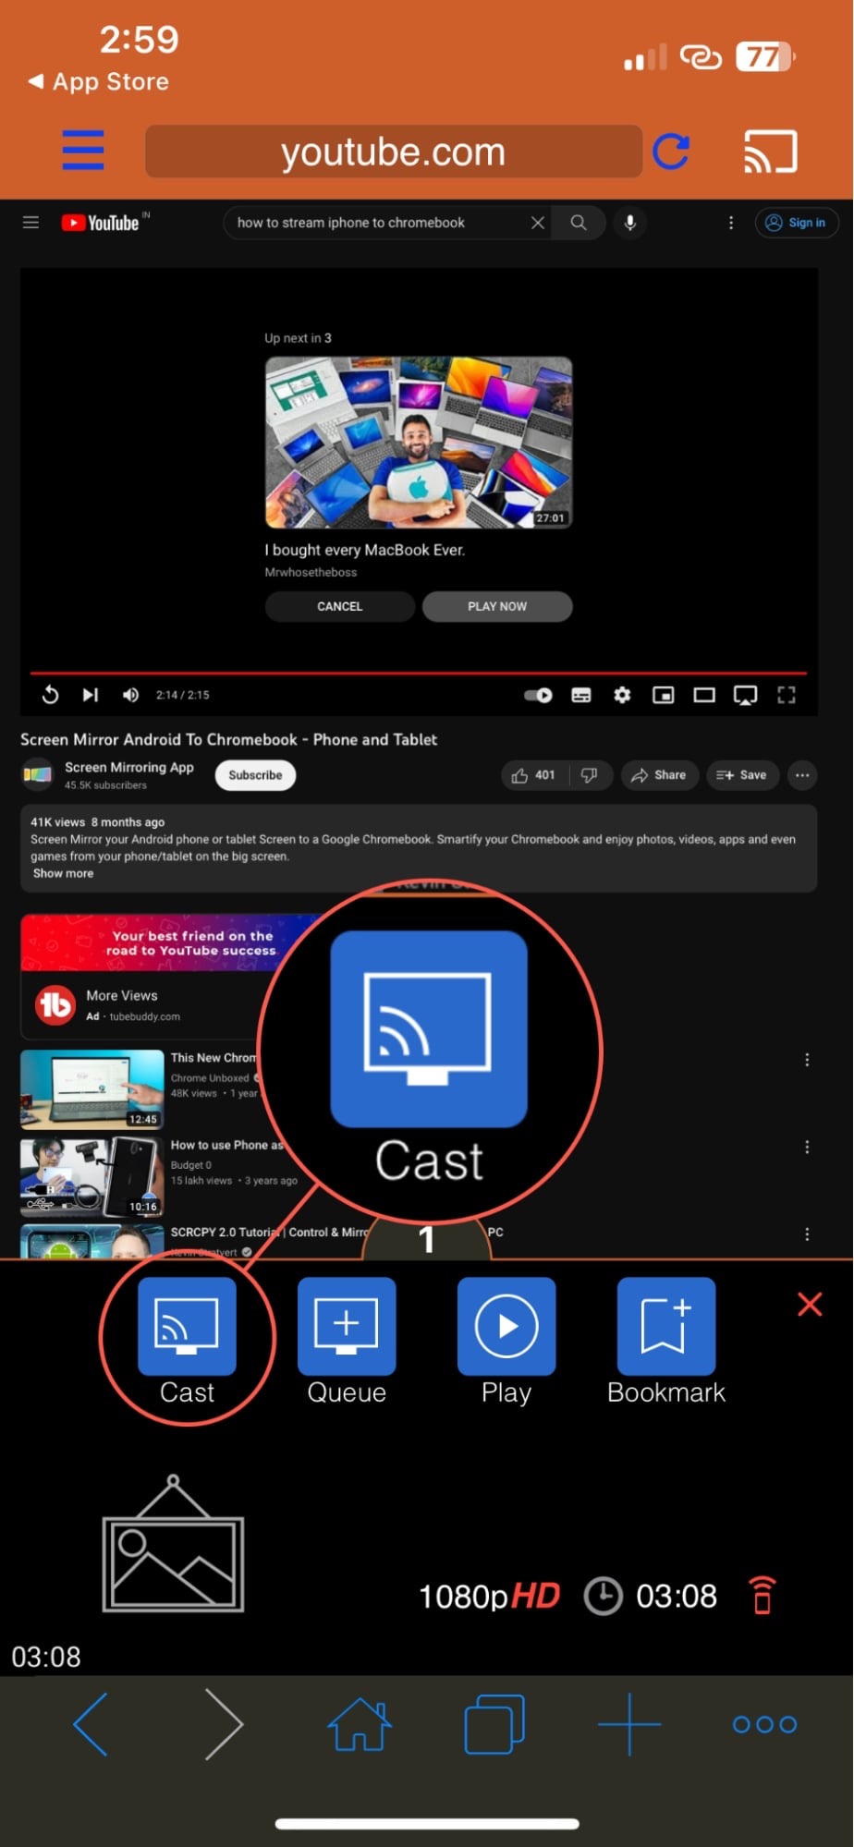The width and height of the screenshot is (854, 1847).
Task: Open options for Chrome Unboxed video row
Action: (x=807, y=1060)
